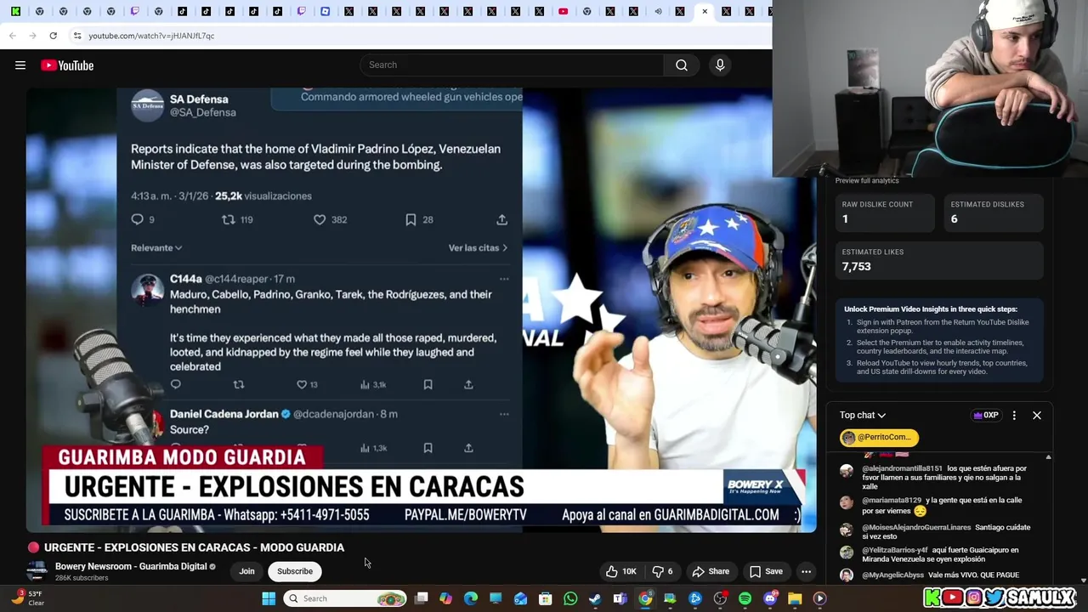Open WhatsApp from the taskbar
The height and width of the screenshot is (612, 1088).
(570, 598)
